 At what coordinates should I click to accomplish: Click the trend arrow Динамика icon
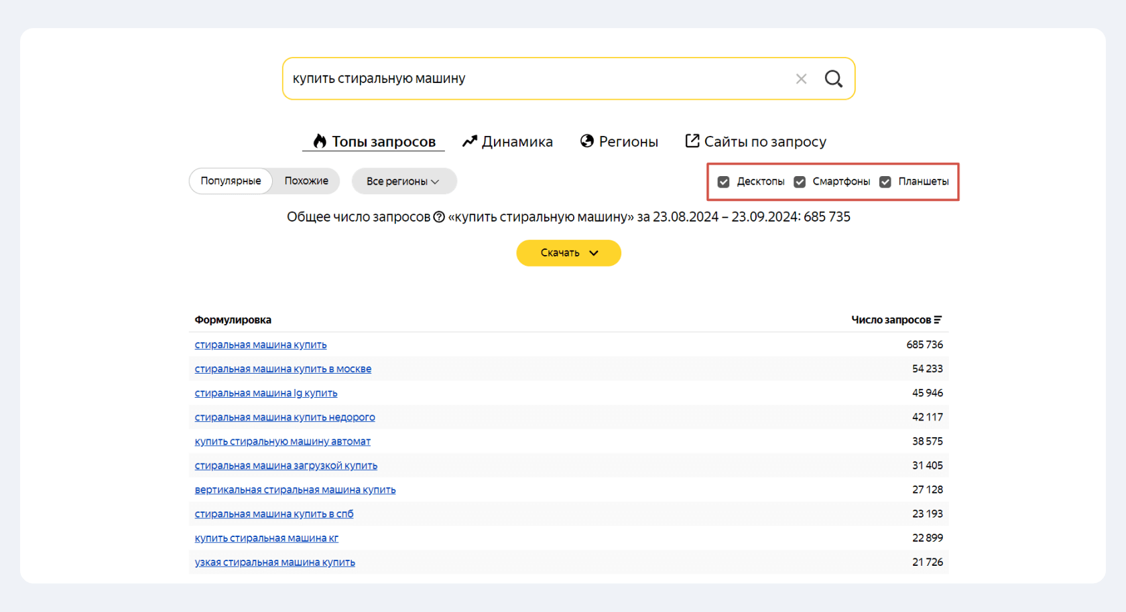470,141
